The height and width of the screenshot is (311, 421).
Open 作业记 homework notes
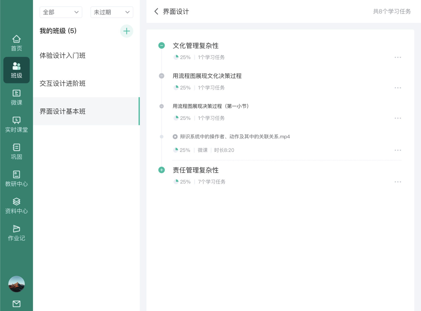click(x=16, y=233)
